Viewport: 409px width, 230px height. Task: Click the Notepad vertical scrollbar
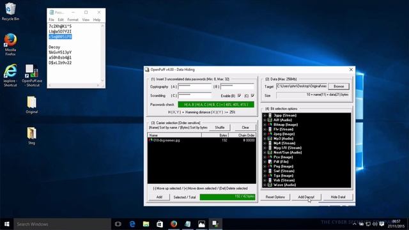(102, 54)
